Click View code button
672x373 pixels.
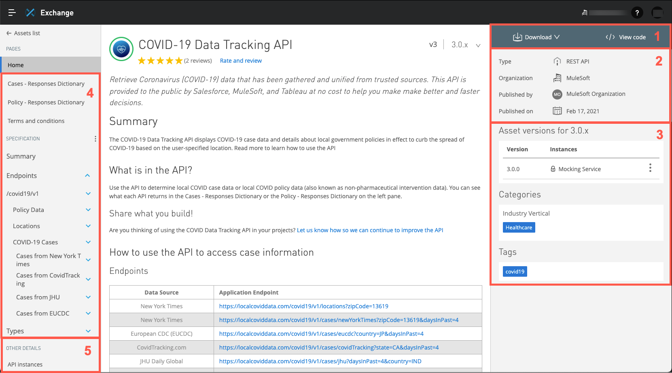pos(626,37)
